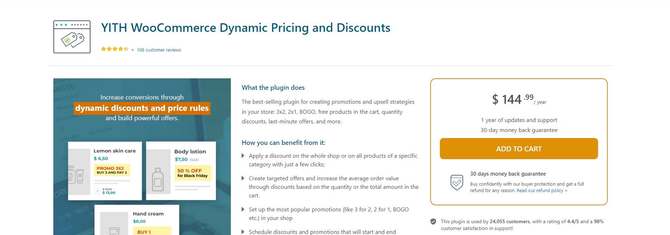This screenshot has height=235, width=670.
Task: Click the plugin title heading
Action: (246, 28)
